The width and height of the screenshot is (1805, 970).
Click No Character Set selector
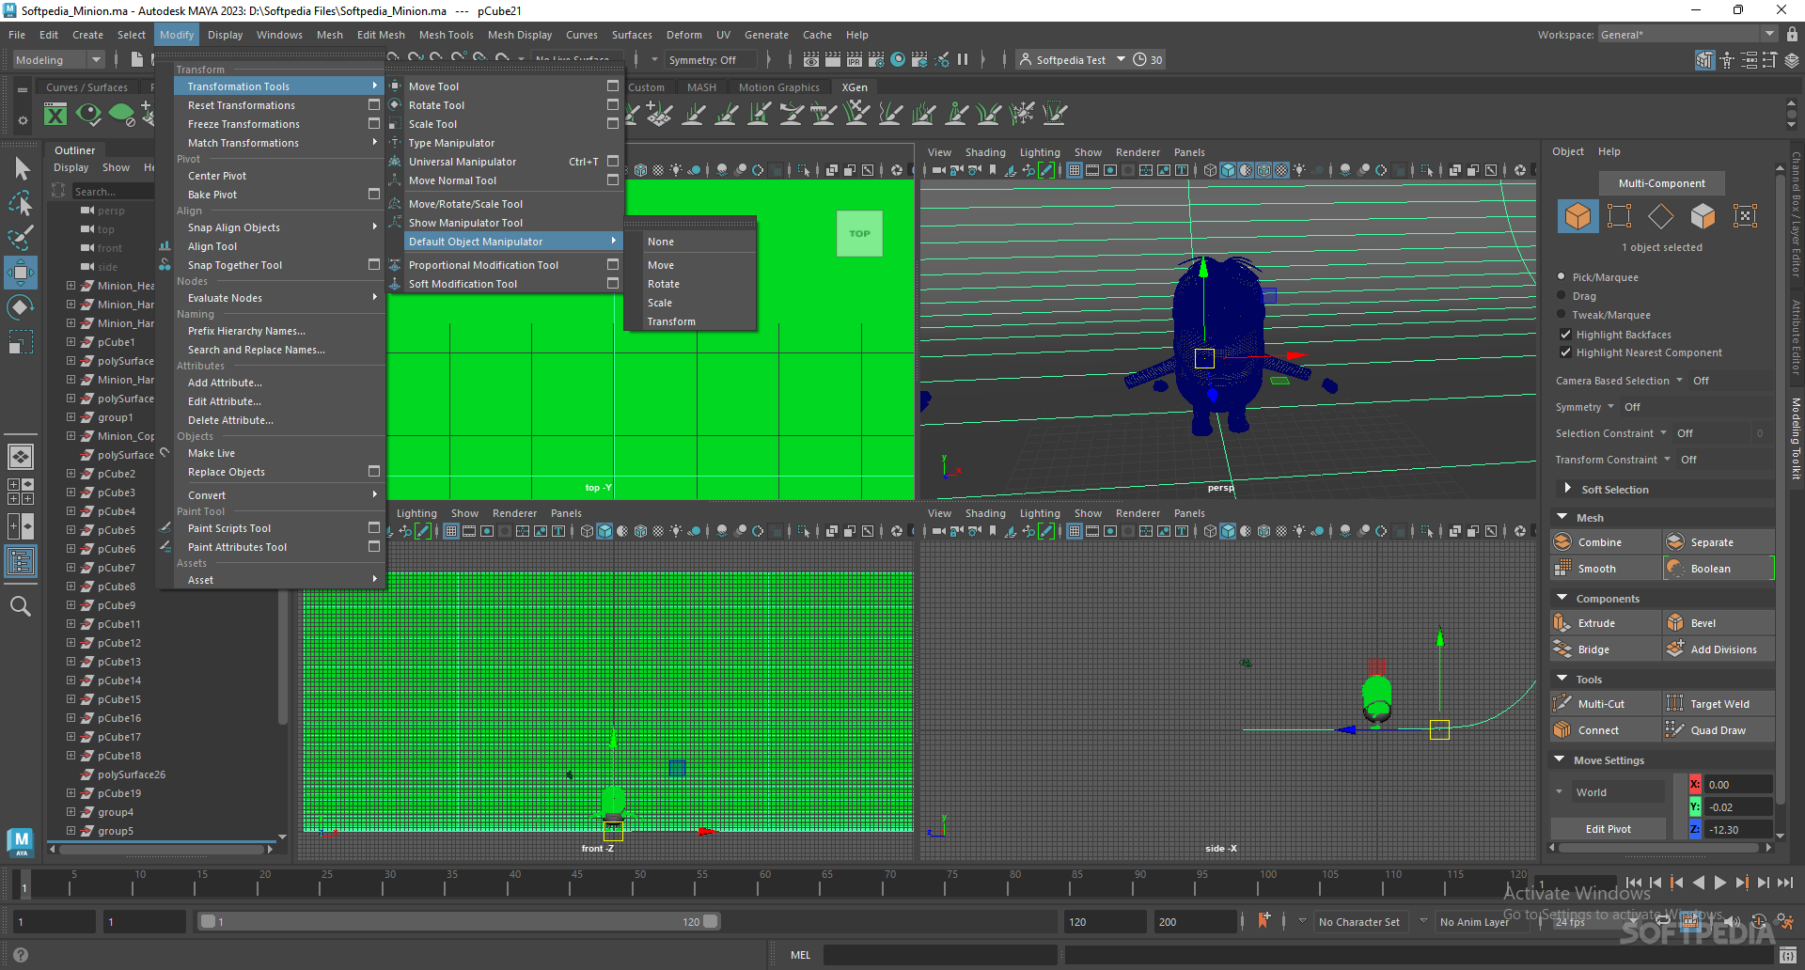tap(1358, 922)
